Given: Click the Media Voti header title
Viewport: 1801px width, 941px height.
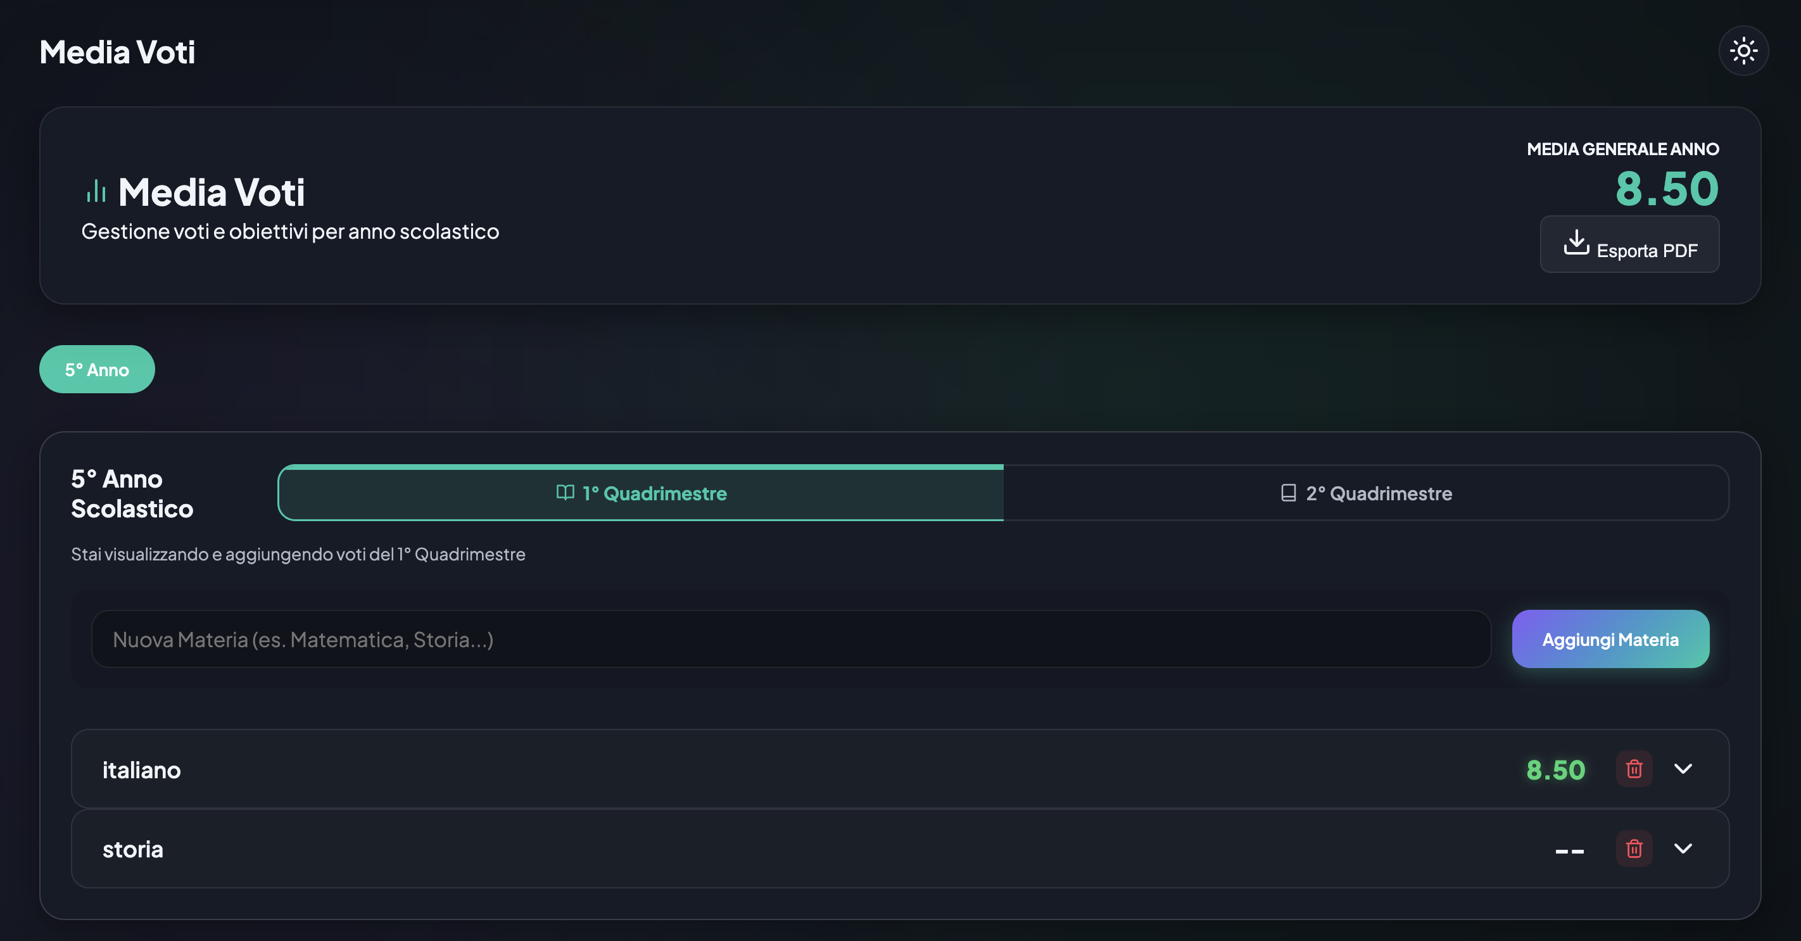Looking at the screenshot, I should coord(117,53).
